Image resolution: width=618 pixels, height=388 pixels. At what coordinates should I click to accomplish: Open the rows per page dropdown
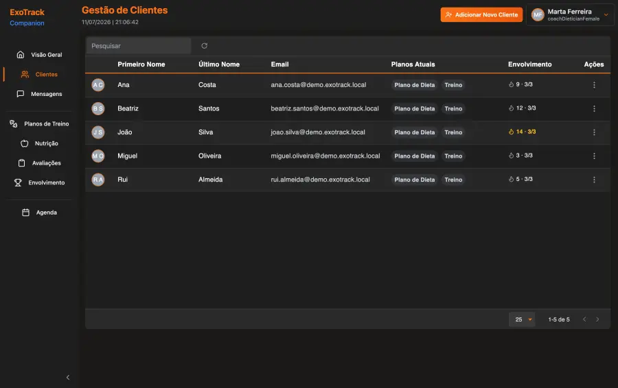coord(523,319)
